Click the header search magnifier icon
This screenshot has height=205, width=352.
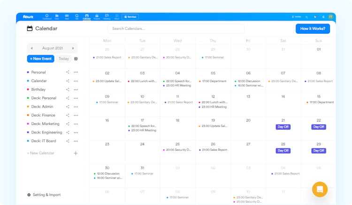(306, 17)
